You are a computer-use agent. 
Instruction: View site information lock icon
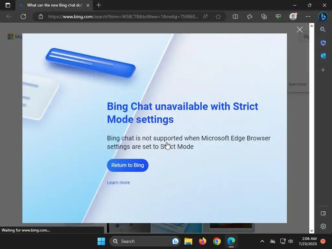click(41, 17)
